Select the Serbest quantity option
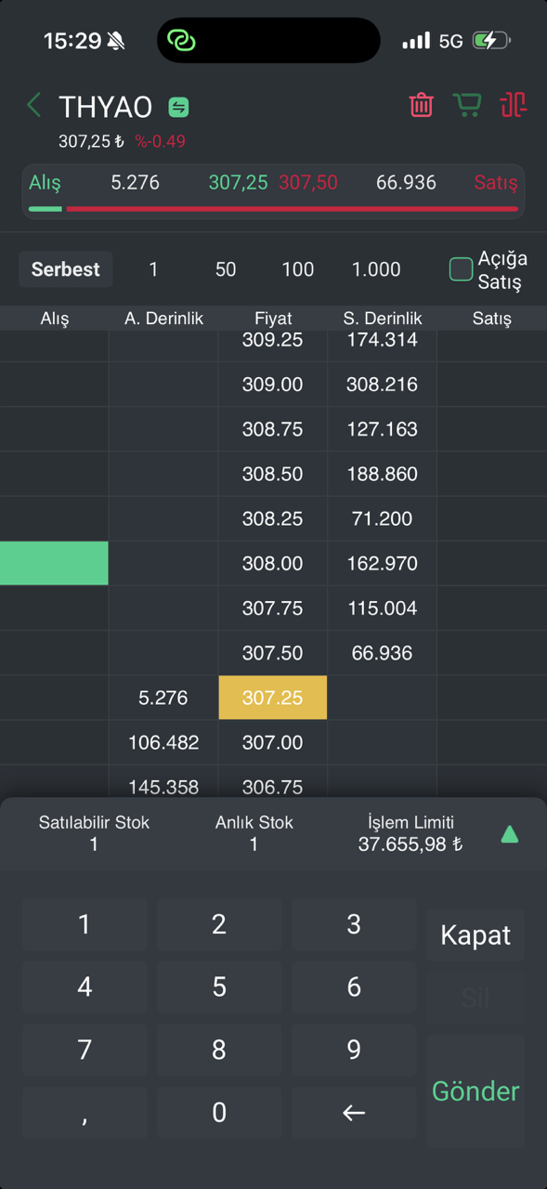This screenshot has width=547, height=1189. 66,269
